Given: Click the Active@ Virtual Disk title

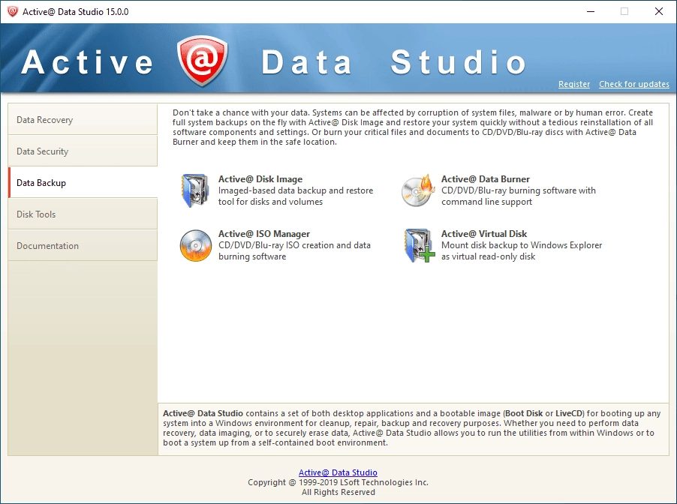Looking at the screenshot, I should (x=484, y=234).
